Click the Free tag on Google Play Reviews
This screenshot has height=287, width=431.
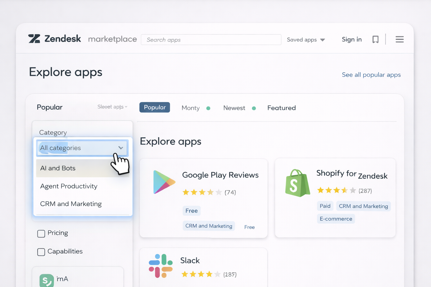point(191,211)
